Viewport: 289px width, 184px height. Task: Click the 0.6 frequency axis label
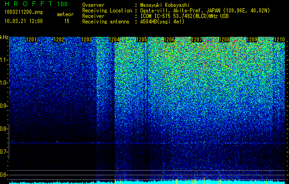[4, 175]
